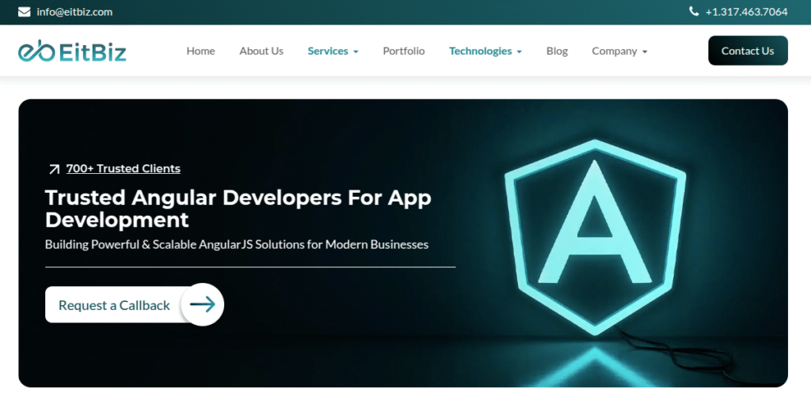Go to the Home page
Viewport: 811px width, 411px height.
(x=200, y=51)
